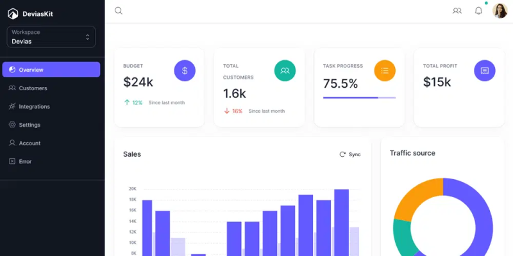Click the orange segment of Traffic source donut
The width and height of the screenshot is (513, 256).
click(415, 198)
